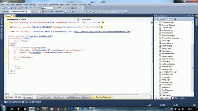
Task: Click the Paste icon in the toolbar
Action: click(22, 8)
